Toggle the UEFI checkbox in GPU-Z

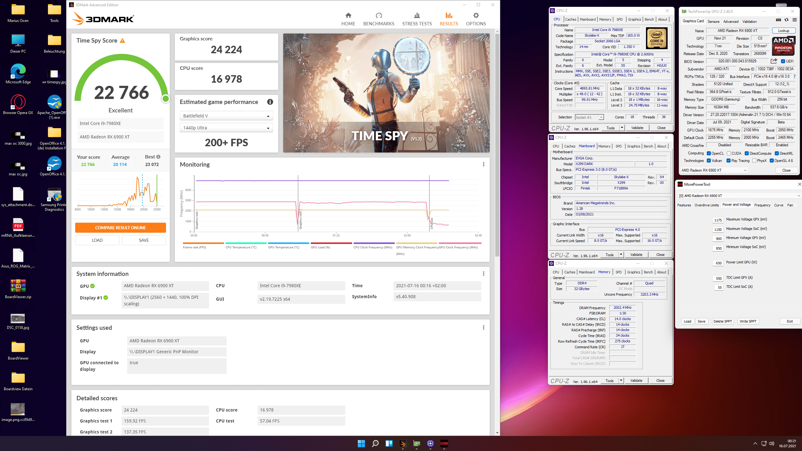783,61
